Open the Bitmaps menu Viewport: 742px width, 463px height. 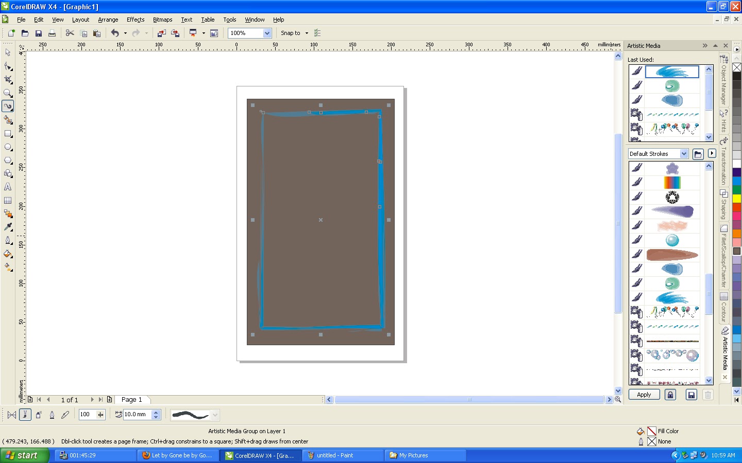click(162, 20)
